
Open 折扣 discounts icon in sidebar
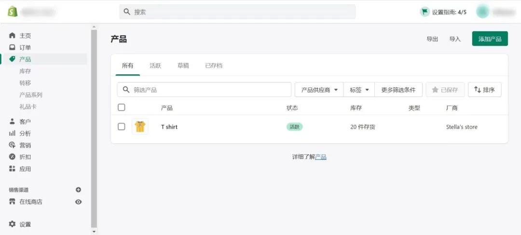(13, 157)
